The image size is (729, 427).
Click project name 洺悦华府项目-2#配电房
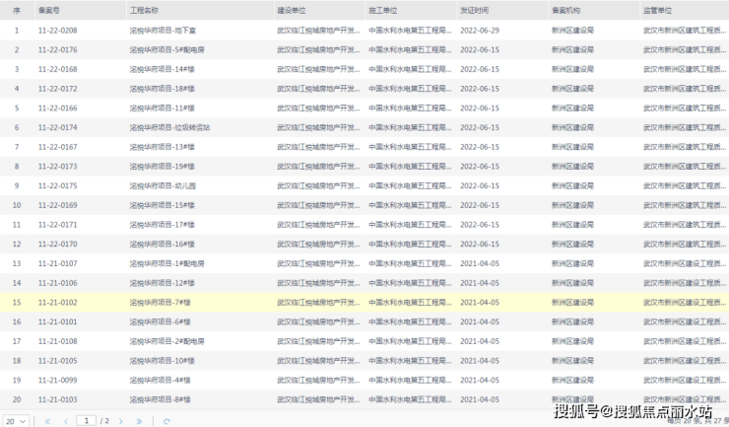(166, 341)
